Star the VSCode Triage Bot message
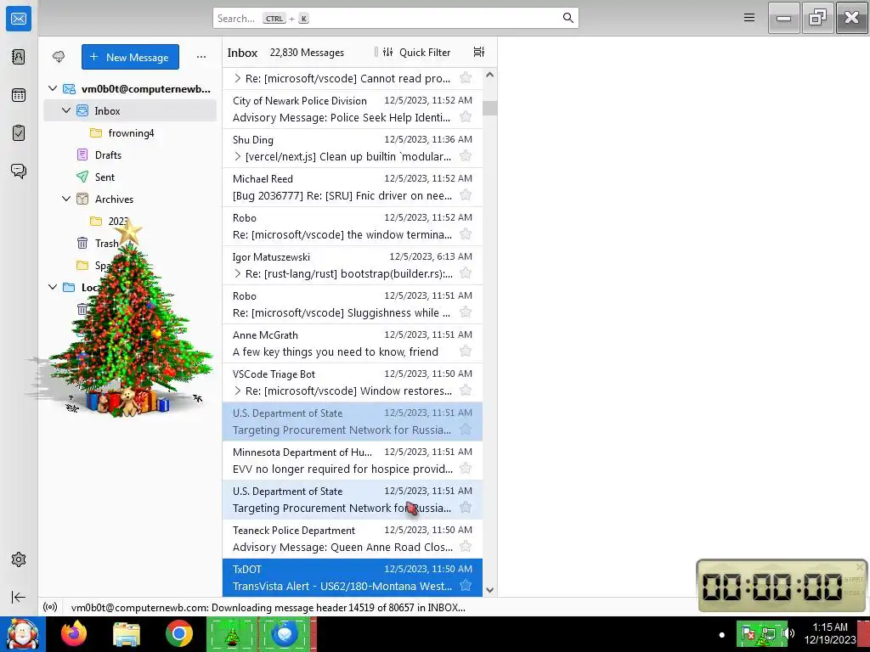The width and height of the screenshot is (870, 652). tap(466, 391)
